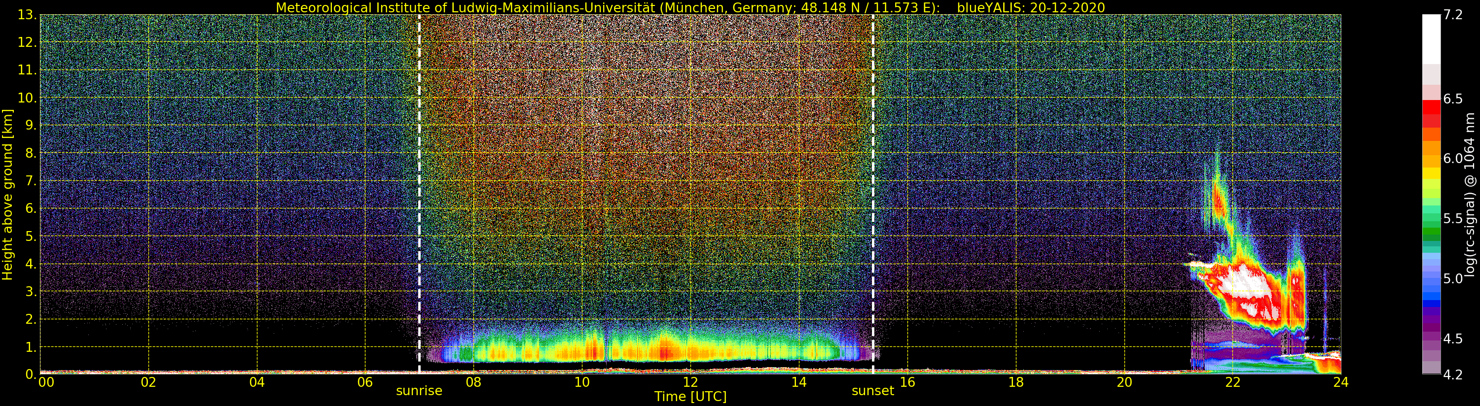The width and height of the screenshot is (1480, 406).
Task: Click the "sunset" label below the axis
Action: pyautogui.click(x=872, y=391)
